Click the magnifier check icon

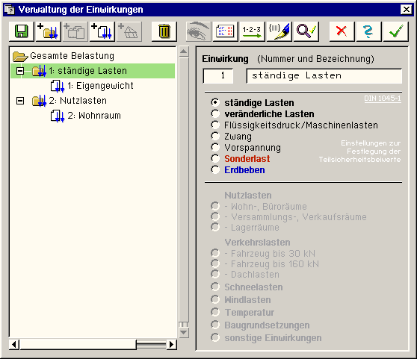[x=306, y=31]
